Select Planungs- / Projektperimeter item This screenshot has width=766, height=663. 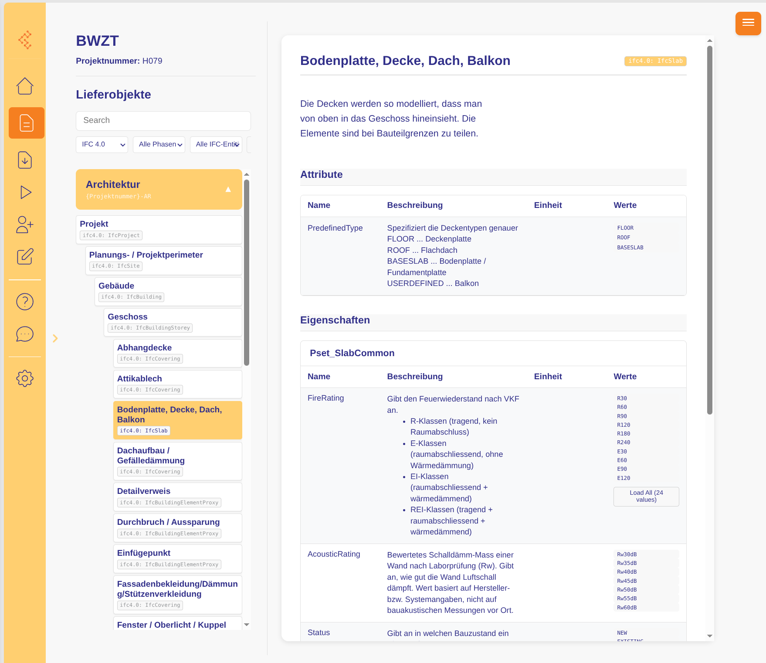click(x=164, y=261)
